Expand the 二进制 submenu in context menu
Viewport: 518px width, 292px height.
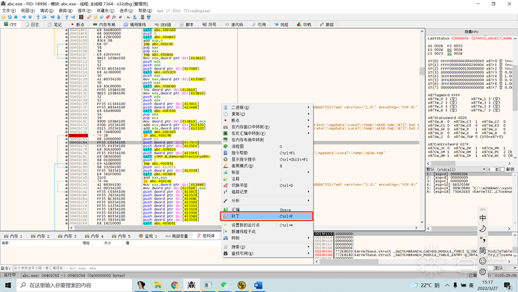267,107
